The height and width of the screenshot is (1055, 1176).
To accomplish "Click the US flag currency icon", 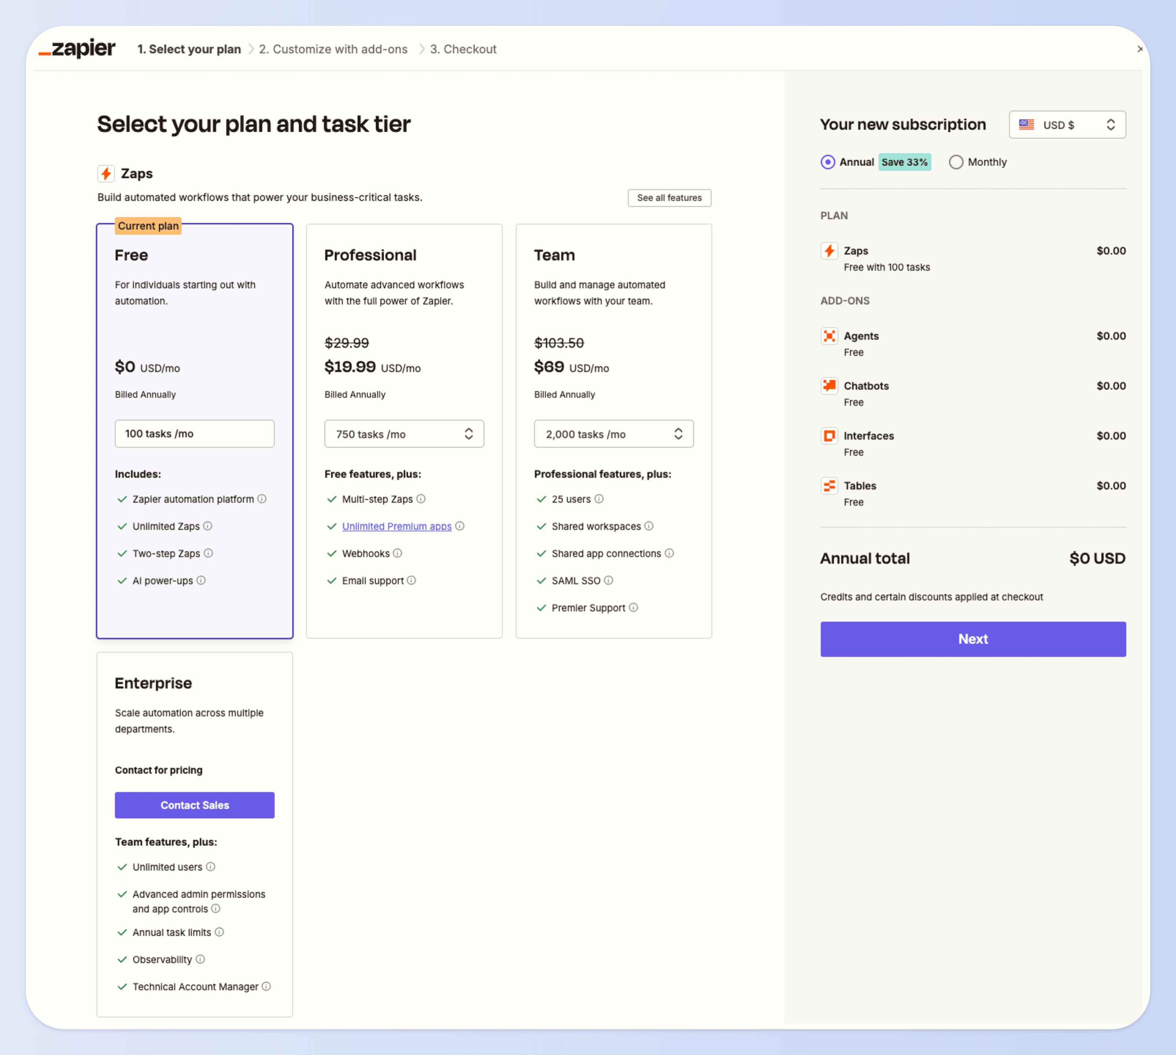I will point(1027,124).
